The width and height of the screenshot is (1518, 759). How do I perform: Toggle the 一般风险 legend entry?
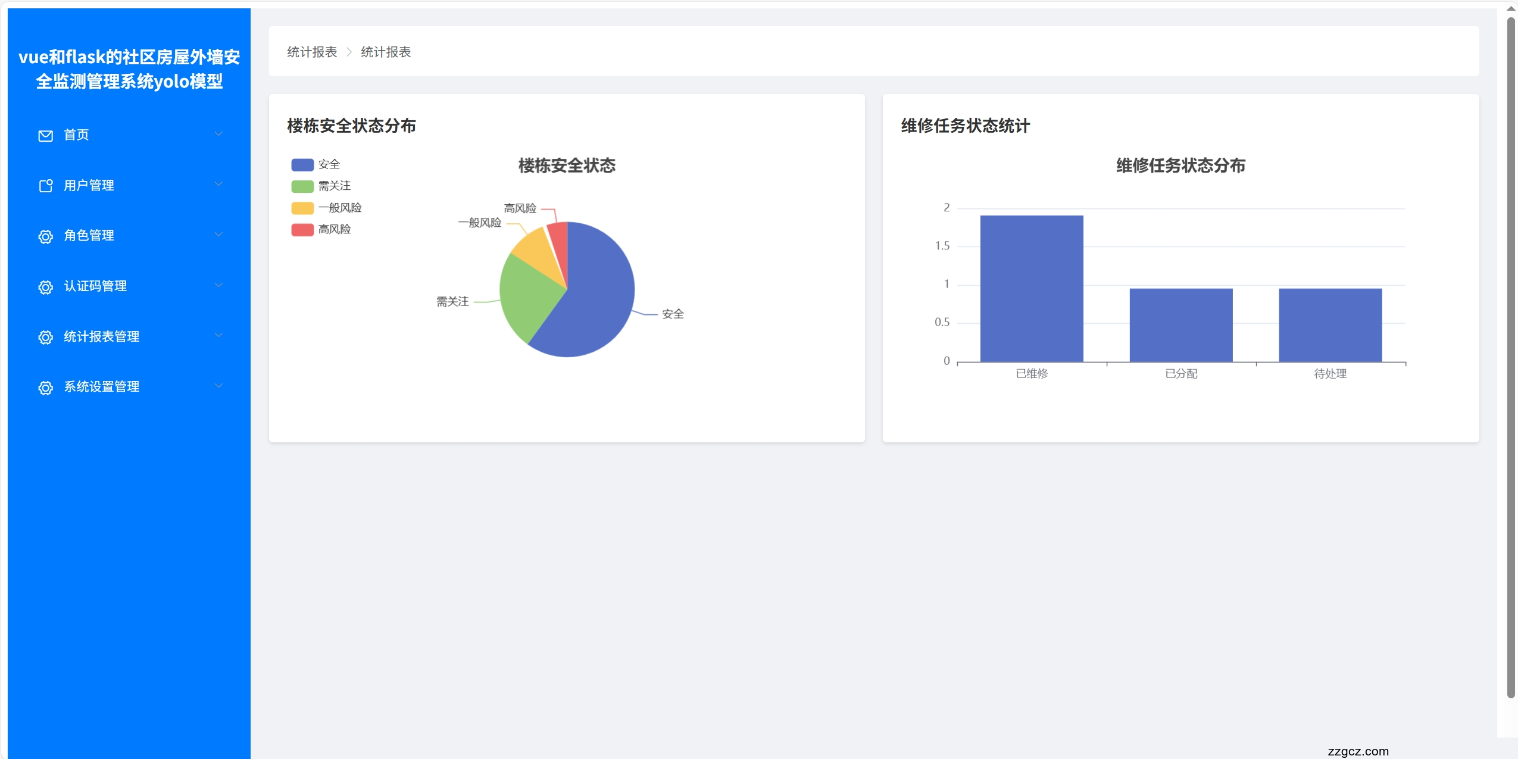pos(302,207)
